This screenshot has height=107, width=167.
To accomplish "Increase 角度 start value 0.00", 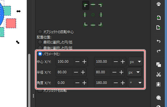I will (84, 83).
